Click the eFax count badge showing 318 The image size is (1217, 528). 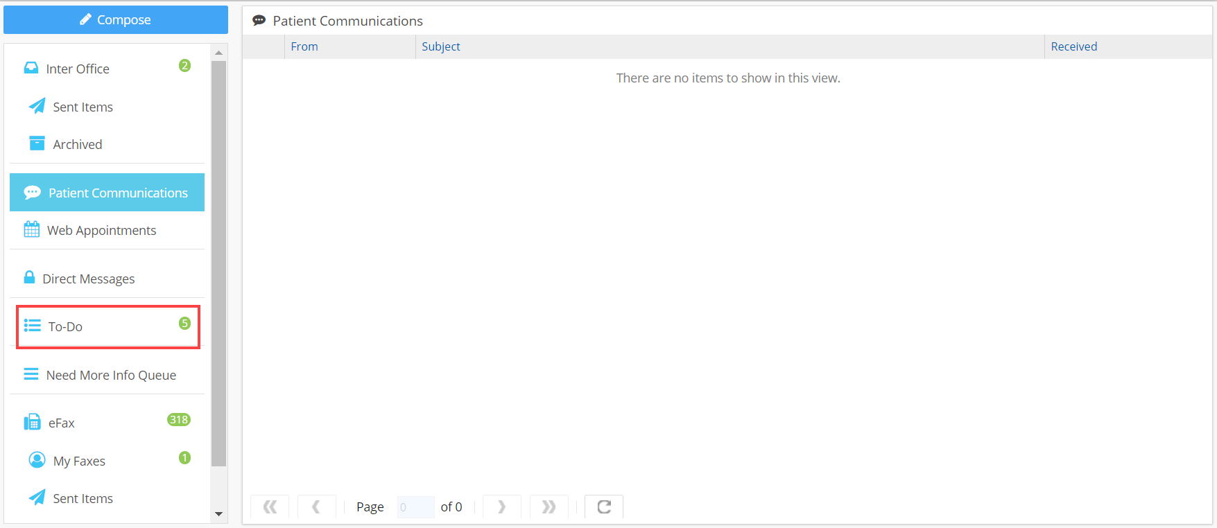179,420
